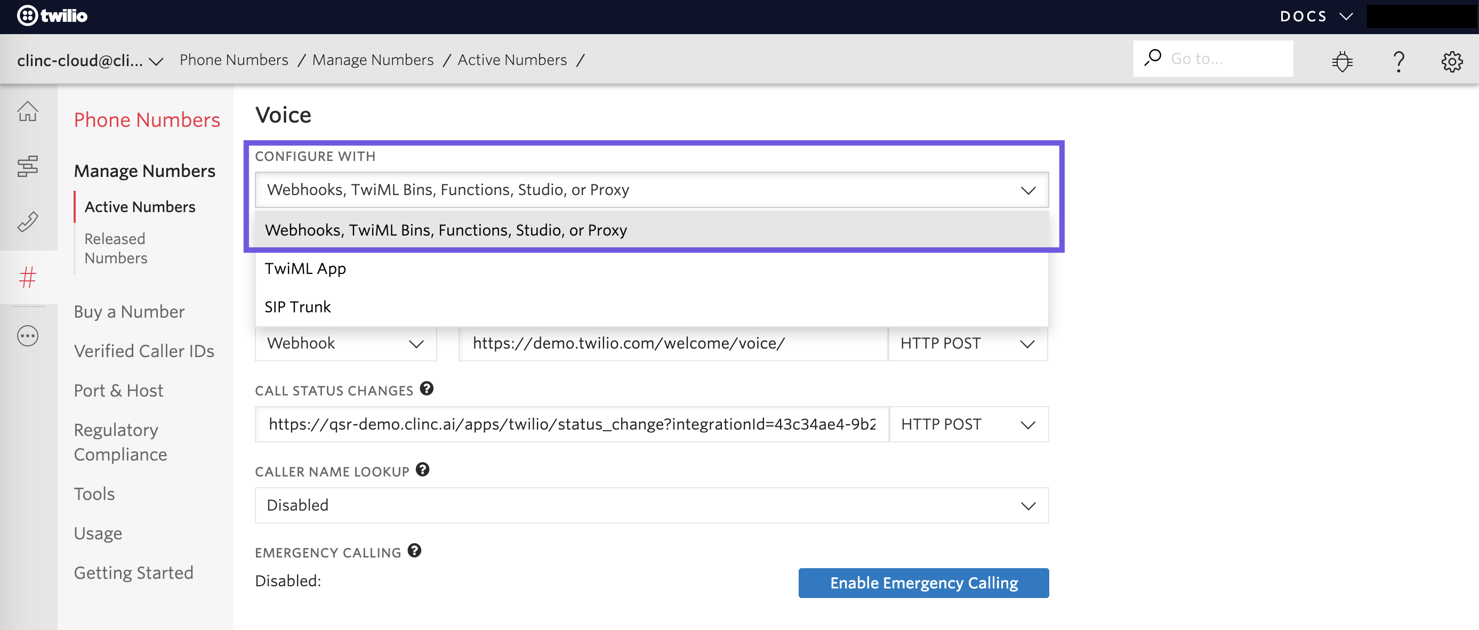Screen dimensions: 1479x630
Task: Open All Products ellipsis icon
Action: coord(28,336)
